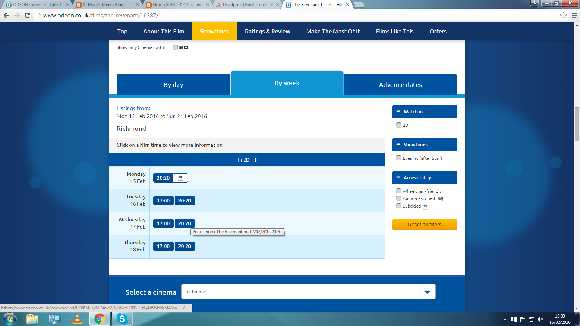Click Reset all filters button

coord(425,225)
